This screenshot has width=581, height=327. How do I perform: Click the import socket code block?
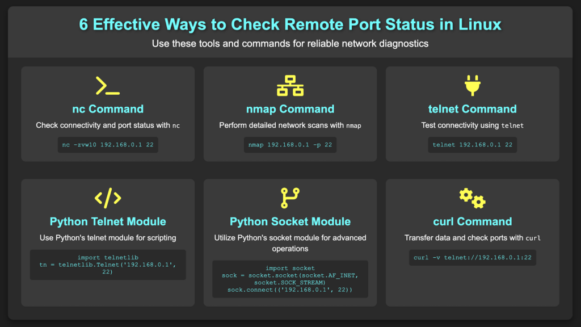click(x=290, y=279)
